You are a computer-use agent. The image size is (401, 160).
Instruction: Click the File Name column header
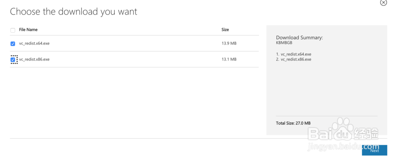[28, 30]
